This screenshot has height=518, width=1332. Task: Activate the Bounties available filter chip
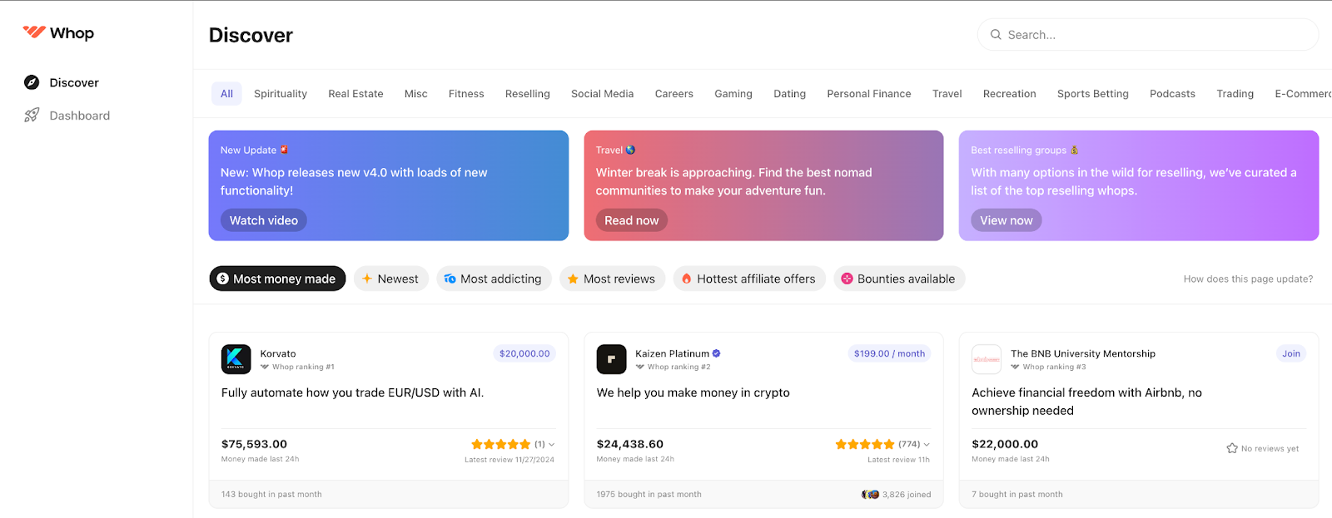[899, 279]
